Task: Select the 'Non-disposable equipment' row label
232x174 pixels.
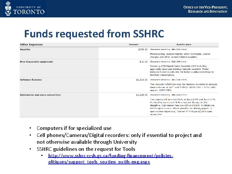Action: [x=36, y=62]
